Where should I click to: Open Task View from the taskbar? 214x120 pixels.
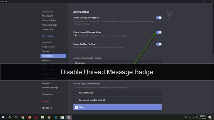pos(16,117)
